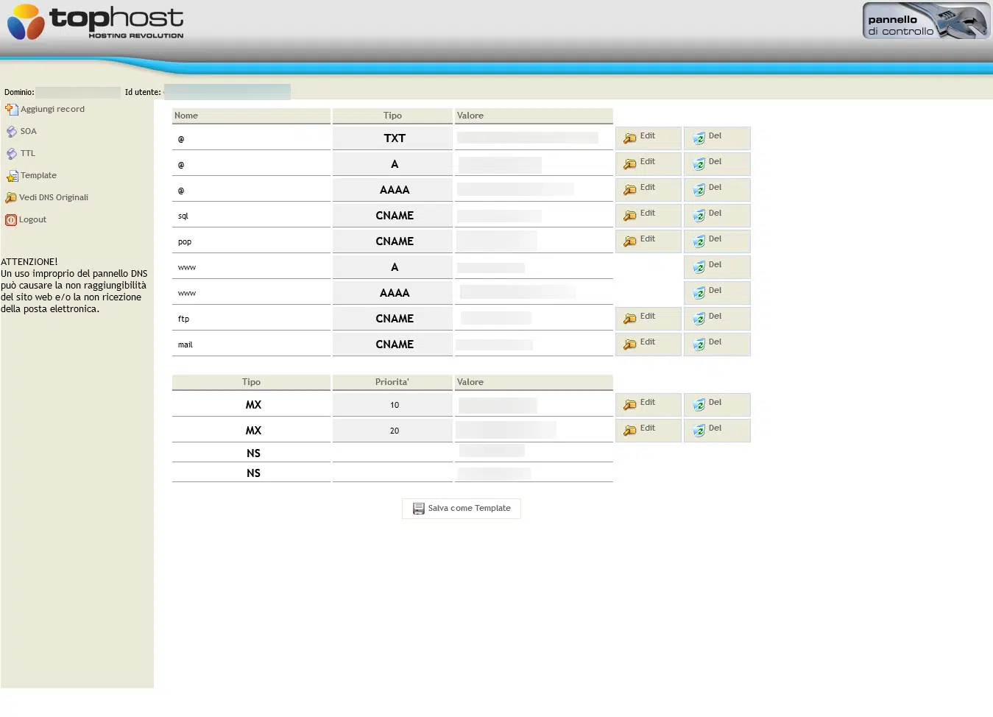
Task: Click the Aggiungi record icon
Action: [11, 108]
